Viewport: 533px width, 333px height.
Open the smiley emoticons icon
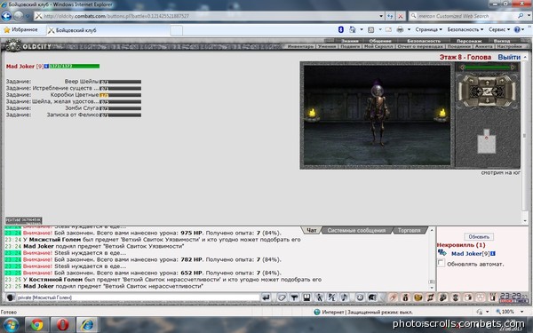click(x=360, y=297)
